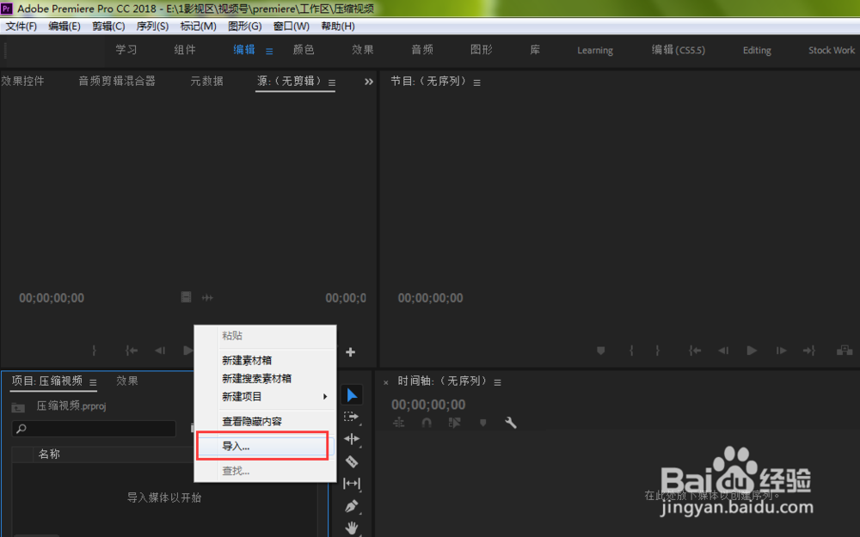
Task: Switch to the 组件 workspace
Action: pos(185,50)
